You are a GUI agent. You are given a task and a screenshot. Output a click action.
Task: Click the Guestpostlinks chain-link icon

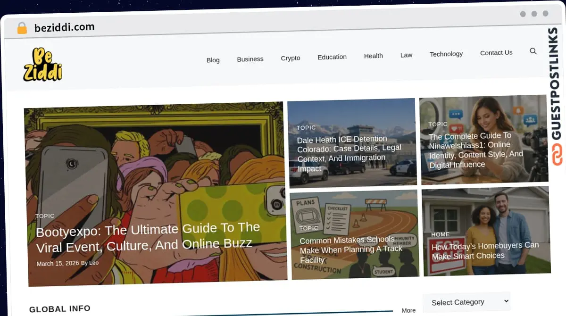[558, 155]
